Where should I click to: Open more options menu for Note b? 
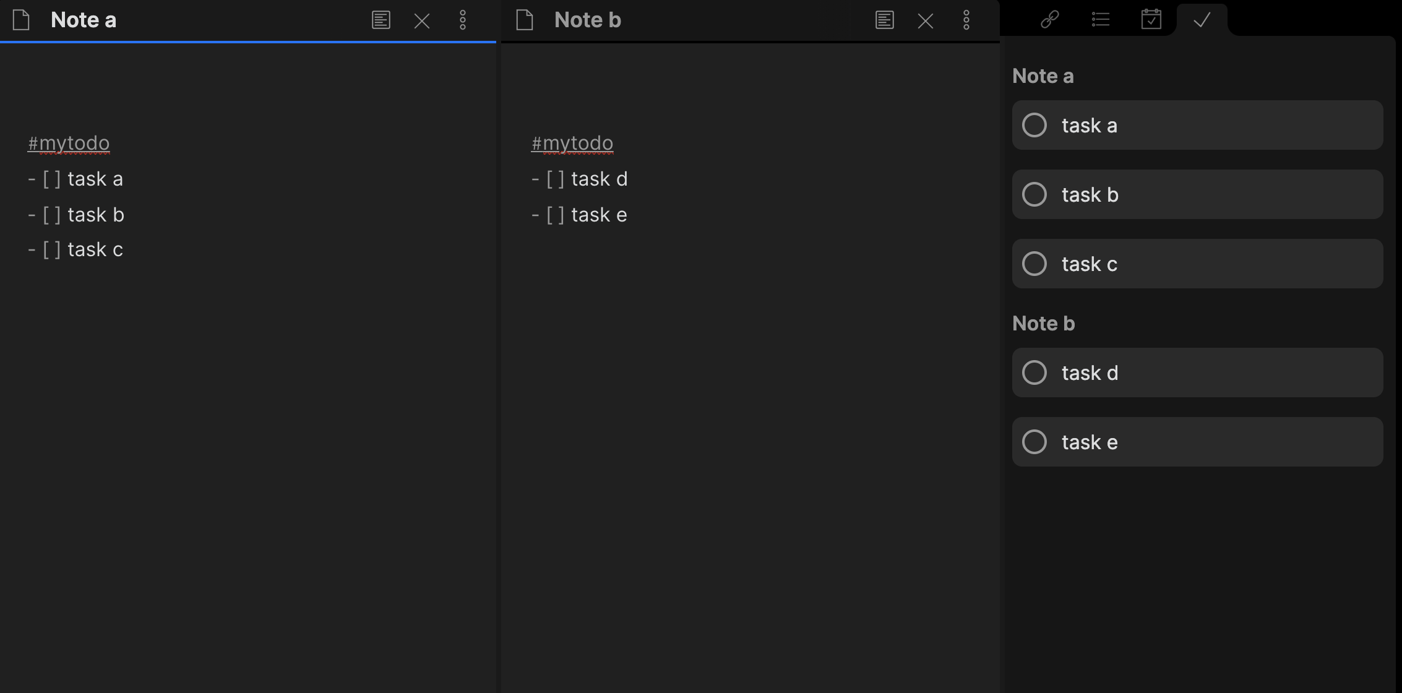[966, 20]
